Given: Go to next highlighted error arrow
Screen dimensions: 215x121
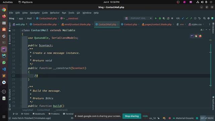Looking at the screenshot, I should (210, 30).
